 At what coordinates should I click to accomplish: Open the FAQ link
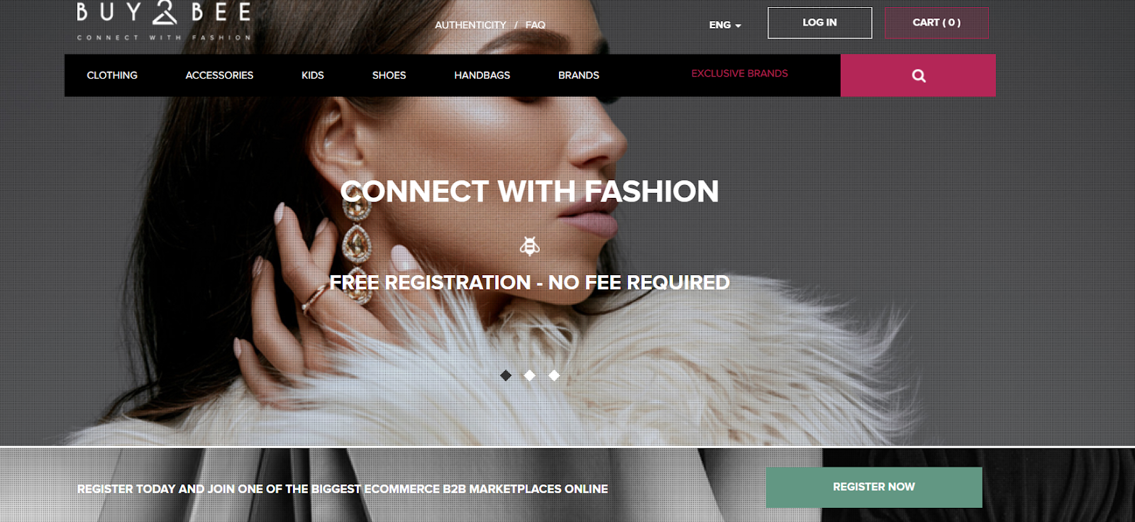point(535,25)
